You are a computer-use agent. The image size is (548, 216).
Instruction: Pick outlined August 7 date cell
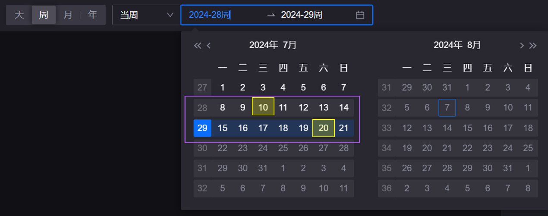coord(447,108)
